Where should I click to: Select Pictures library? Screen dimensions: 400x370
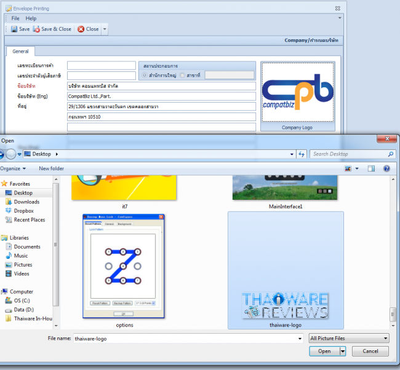point(23,265)
